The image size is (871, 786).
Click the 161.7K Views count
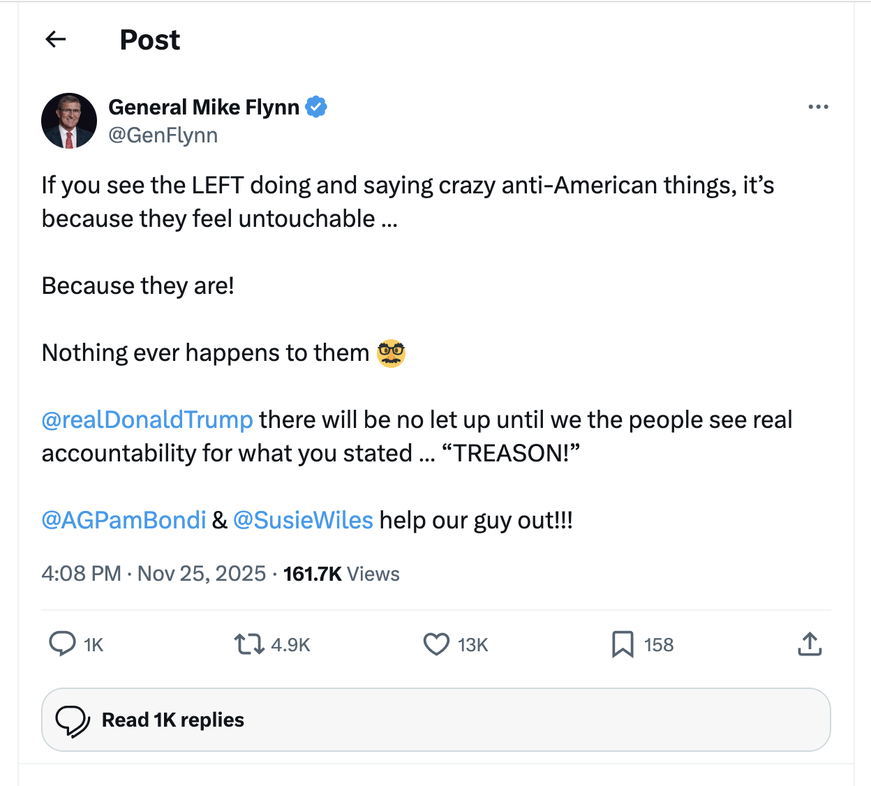coord(341,574)
